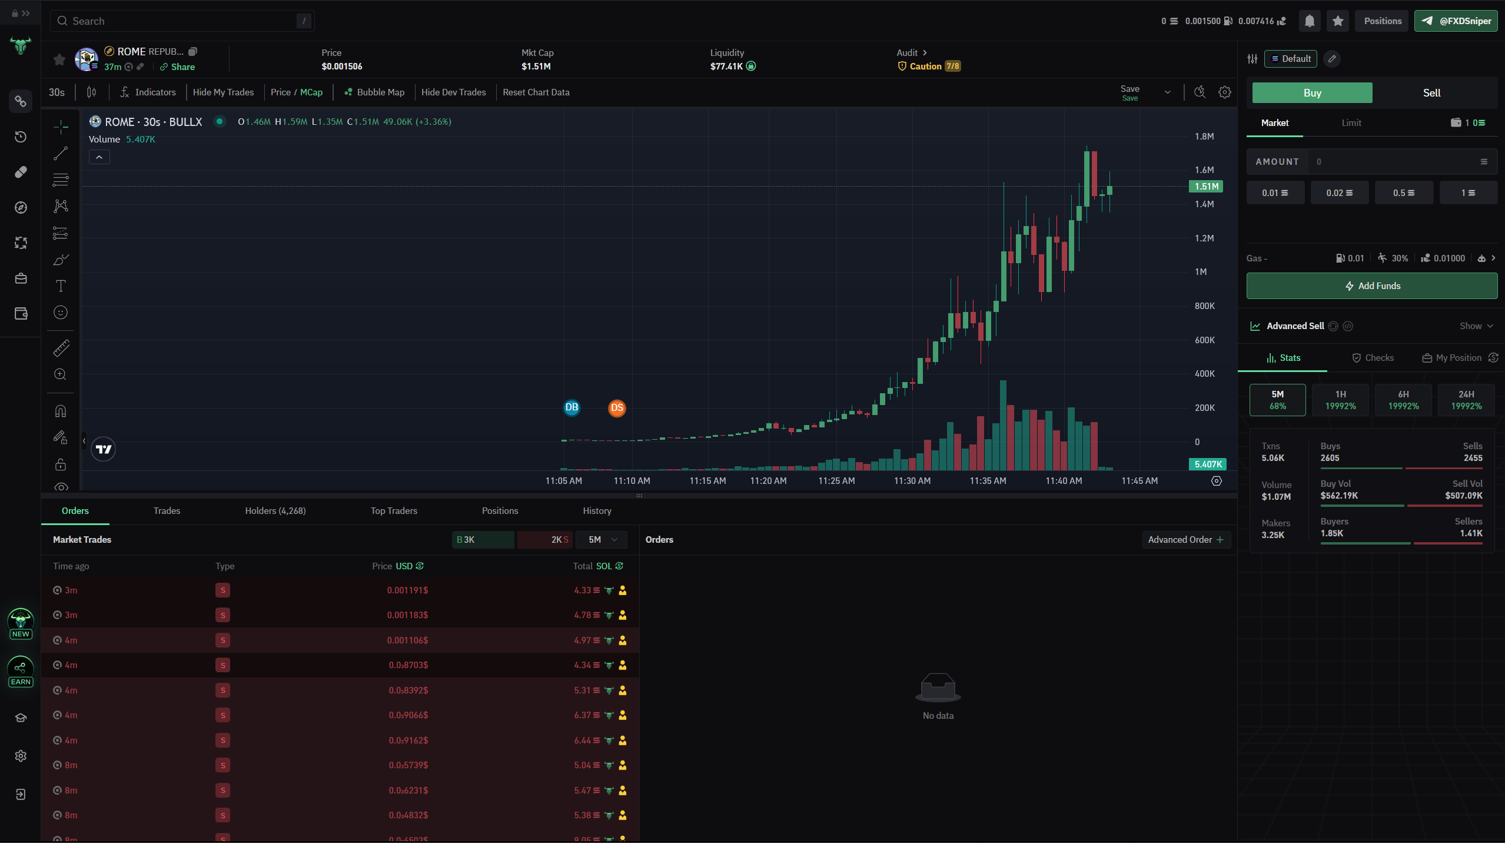
Task: Toggle Hide Dev Trades
Action: point(453,92)
